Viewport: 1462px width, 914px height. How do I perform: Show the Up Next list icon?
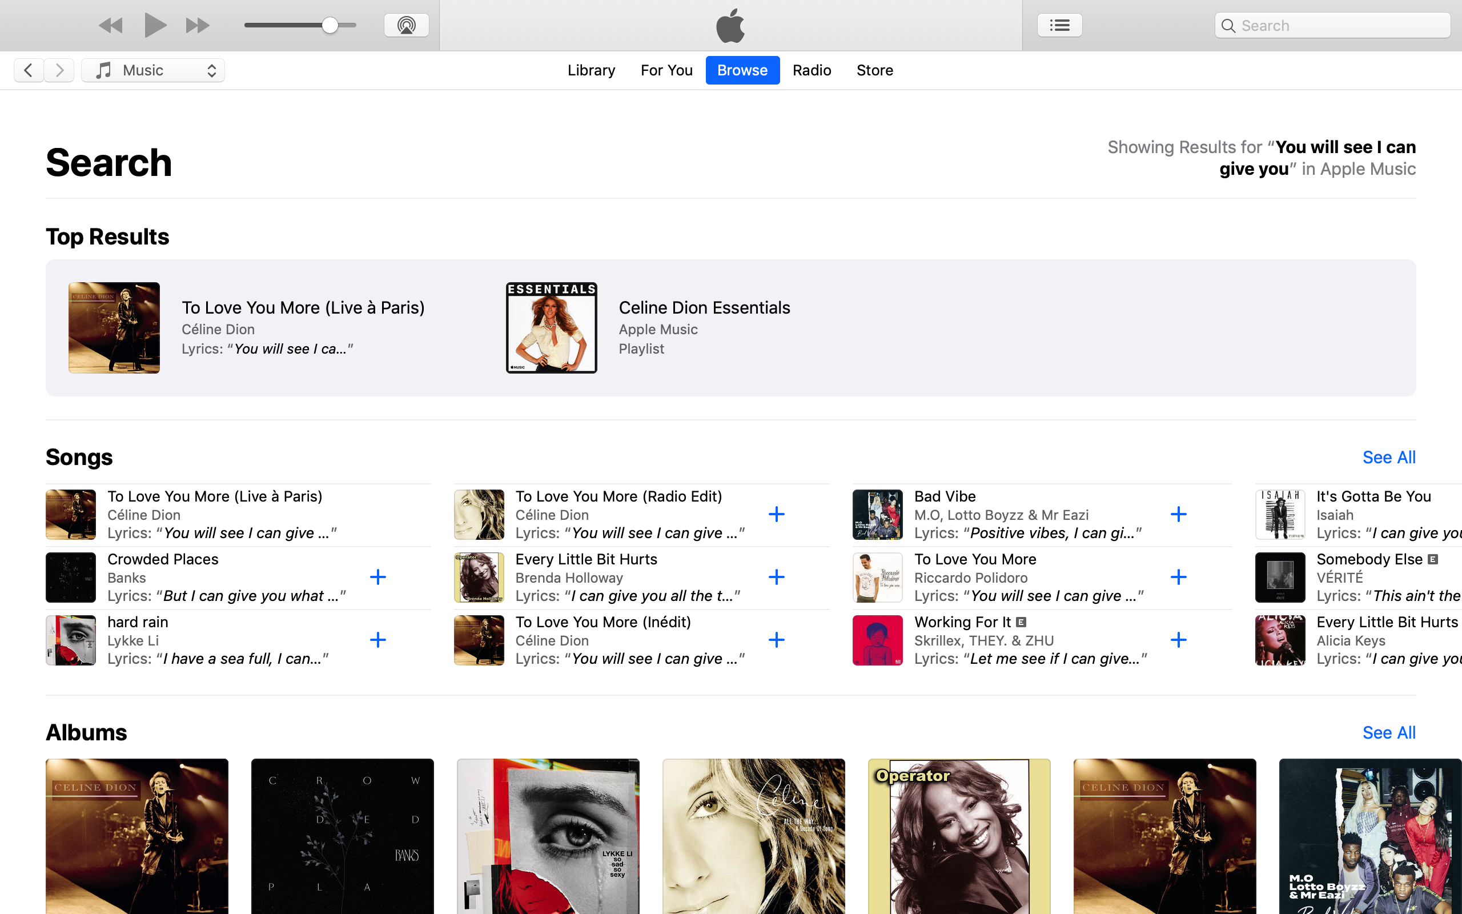click(x=1059, y=25)
